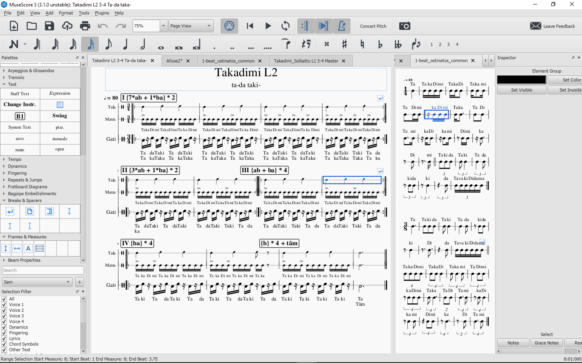Toggle rest input
Screen dimensions: 582x363
pos(306,44)
